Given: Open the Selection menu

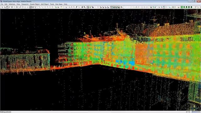Looking at the screenshot, I should point(12,4).
